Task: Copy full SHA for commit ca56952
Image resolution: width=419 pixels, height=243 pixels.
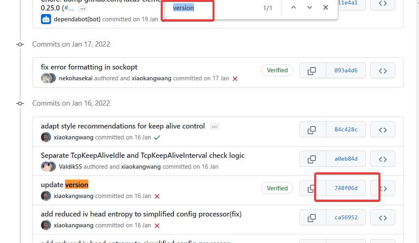Action: tap(312, 218)
